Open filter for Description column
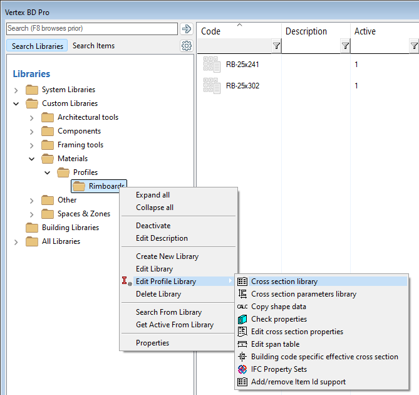Viewport: 419px width, 395px height. [x=345, y=46]
